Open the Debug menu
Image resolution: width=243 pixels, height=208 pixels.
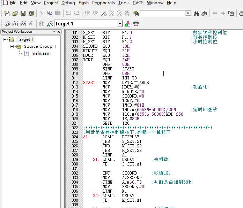pos(68,3)
